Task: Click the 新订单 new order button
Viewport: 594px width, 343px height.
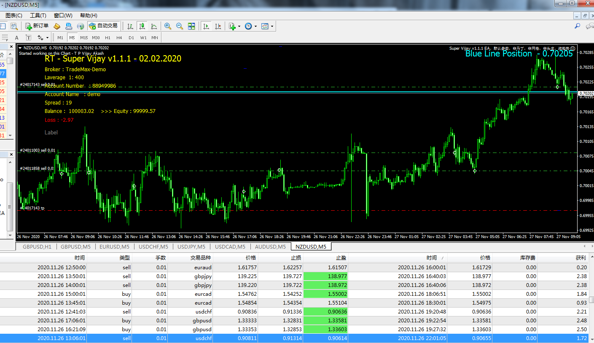Action: 37,26
